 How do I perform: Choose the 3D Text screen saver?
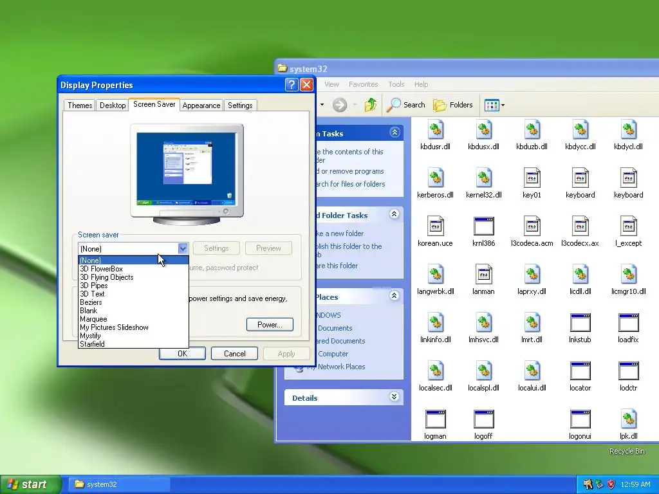133,294
